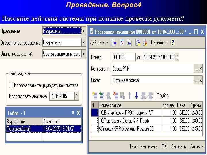
Task: Click the grey end-edit icon in table toolbar
Action: click(122, 95)
